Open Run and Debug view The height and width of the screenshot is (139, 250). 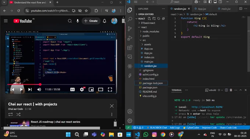[x=130, y=38]
